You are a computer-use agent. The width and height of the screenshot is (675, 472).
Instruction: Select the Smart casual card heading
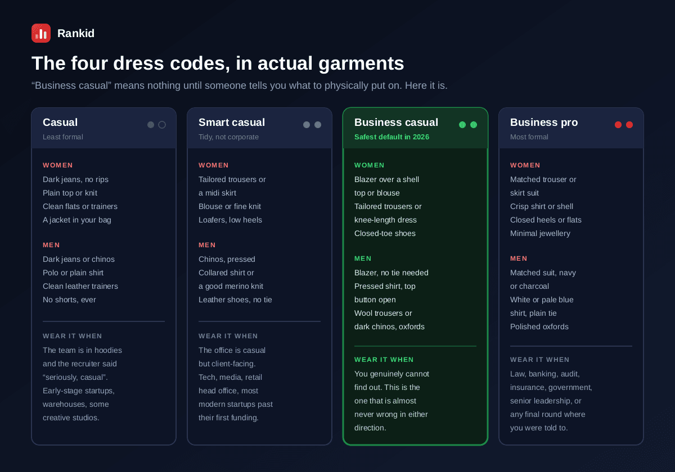click(232, 122)
